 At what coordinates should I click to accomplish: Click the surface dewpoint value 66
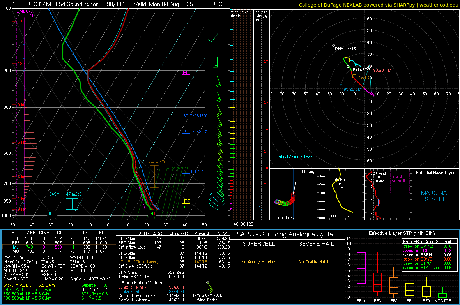coord(150,213)
